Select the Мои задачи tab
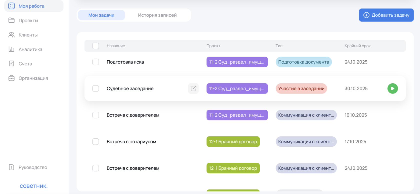This screenshot has height=194, width=420. 101,15
